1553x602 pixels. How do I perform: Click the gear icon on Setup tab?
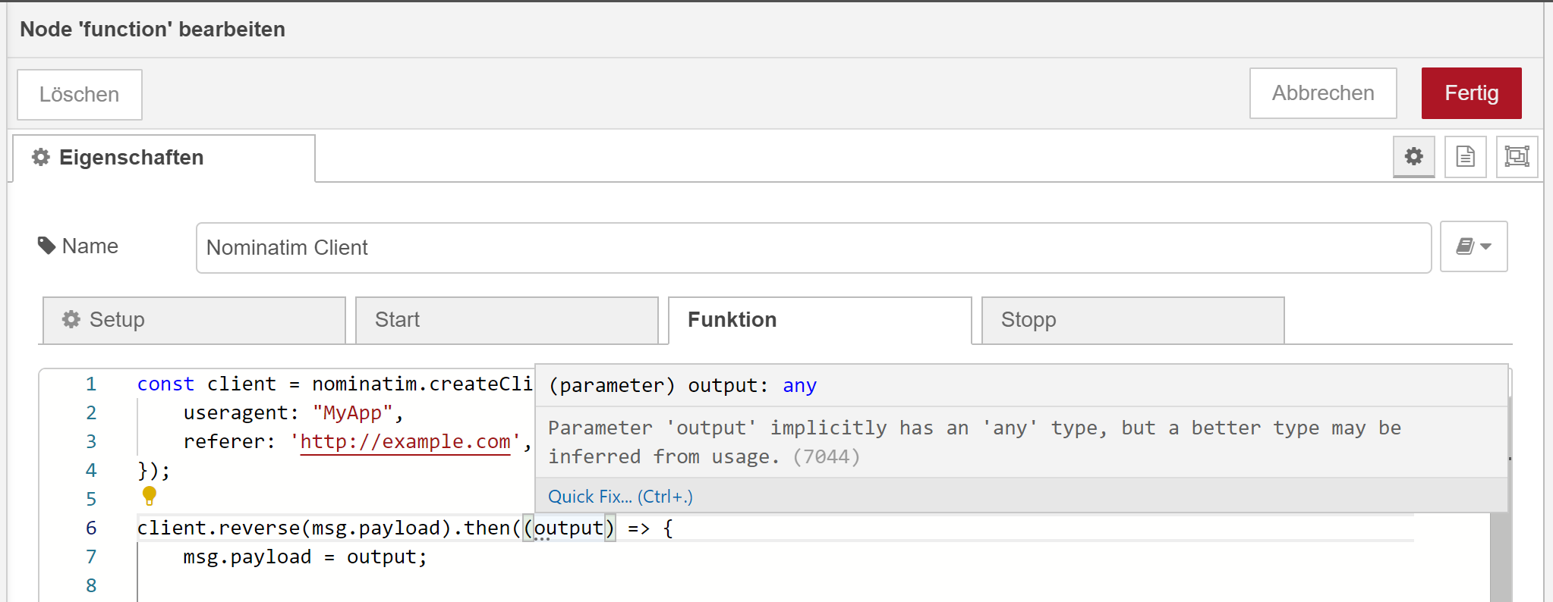pos(71,319)
